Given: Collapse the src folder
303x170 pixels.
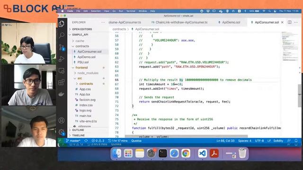Looking at the screenshot, I should pyautogui.click(x=80, y=78).
